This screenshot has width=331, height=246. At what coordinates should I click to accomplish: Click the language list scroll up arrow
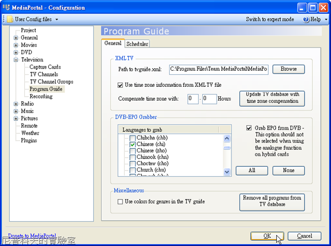[227, 139]
